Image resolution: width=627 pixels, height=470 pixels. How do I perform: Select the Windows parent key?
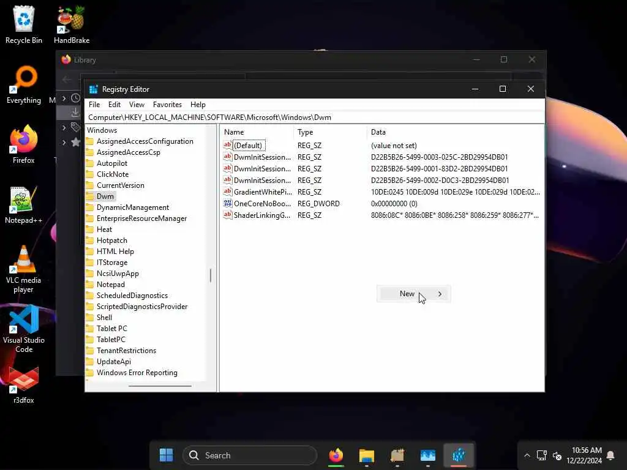click(102, 130)
